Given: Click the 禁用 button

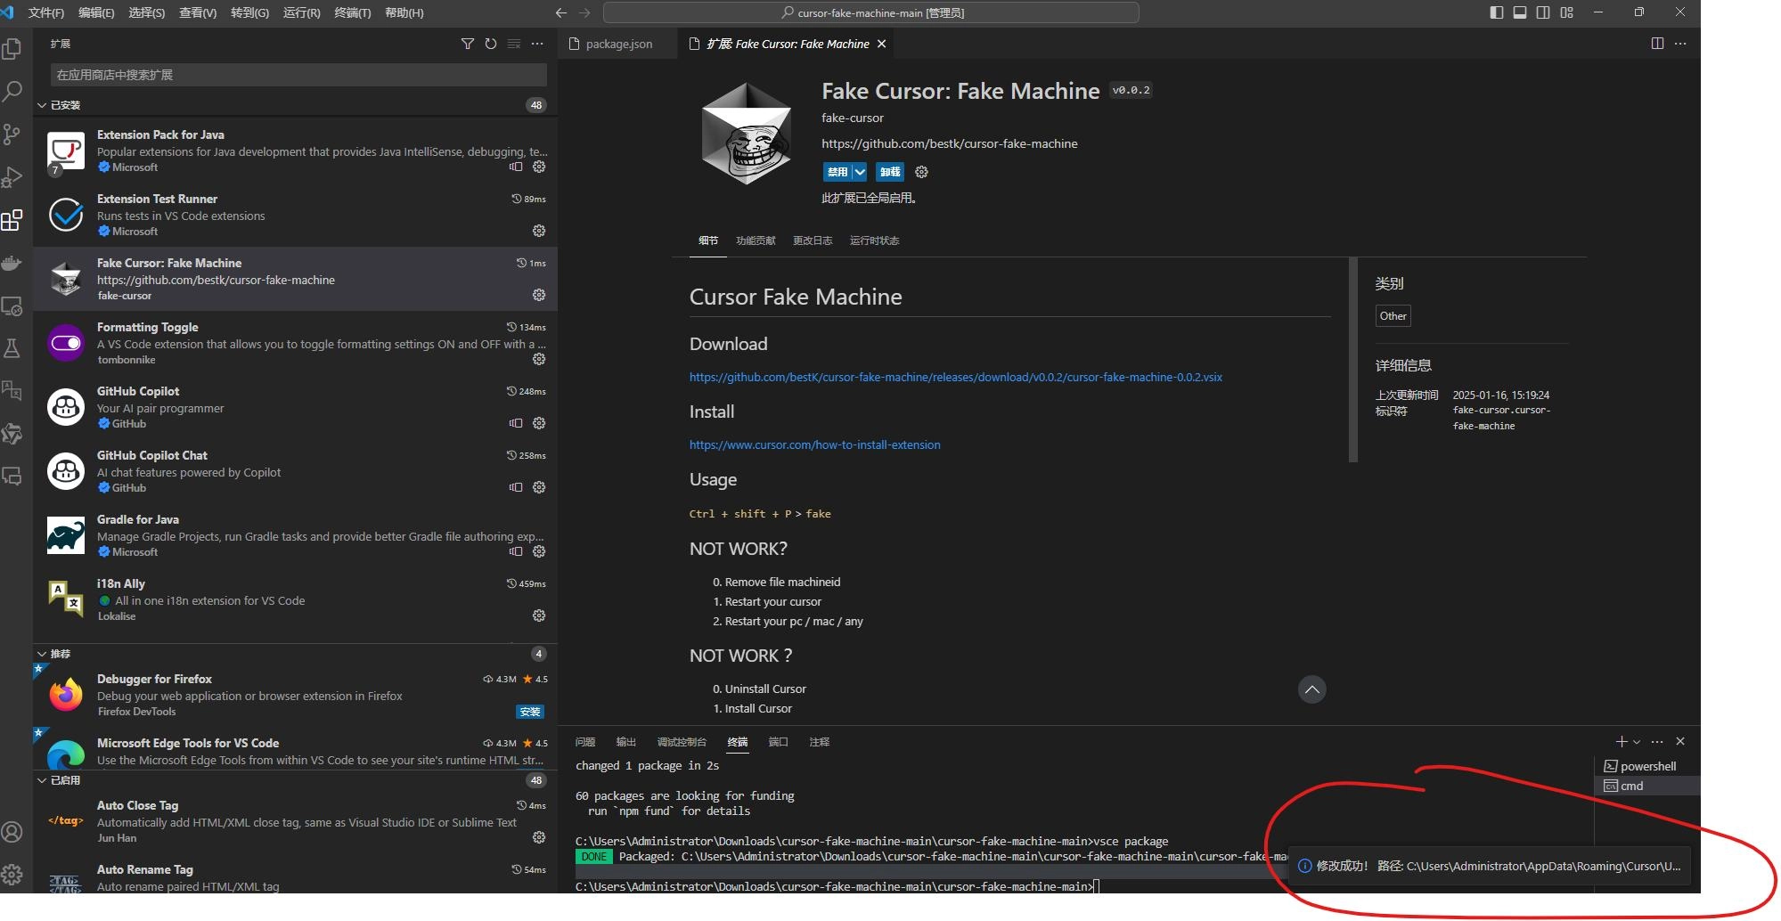Looking at the screenshot, I should click(x=837, y=172).
